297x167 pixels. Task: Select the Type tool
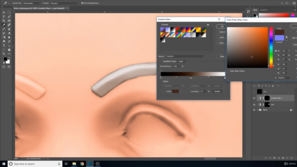[x=4, y=45]
